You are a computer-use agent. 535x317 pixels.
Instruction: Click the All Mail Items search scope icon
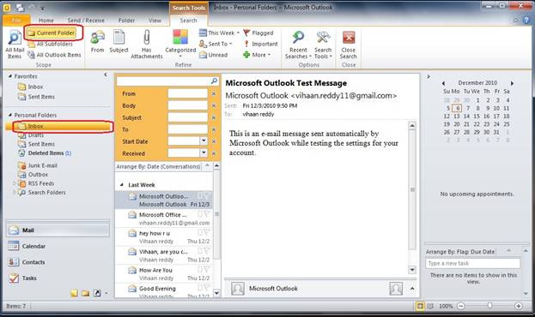(x=15, y=45)
